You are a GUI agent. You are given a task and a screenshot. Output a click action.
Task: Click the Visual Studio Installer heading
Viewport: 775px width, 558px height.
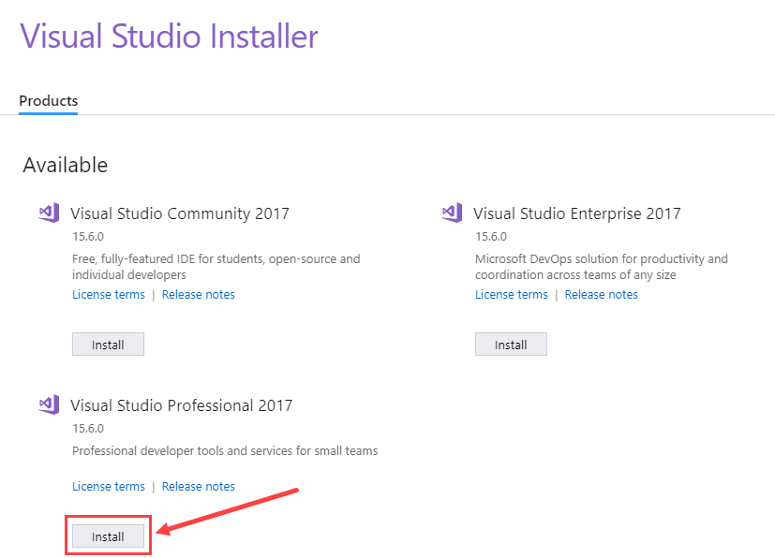click(x=170, y=37)
